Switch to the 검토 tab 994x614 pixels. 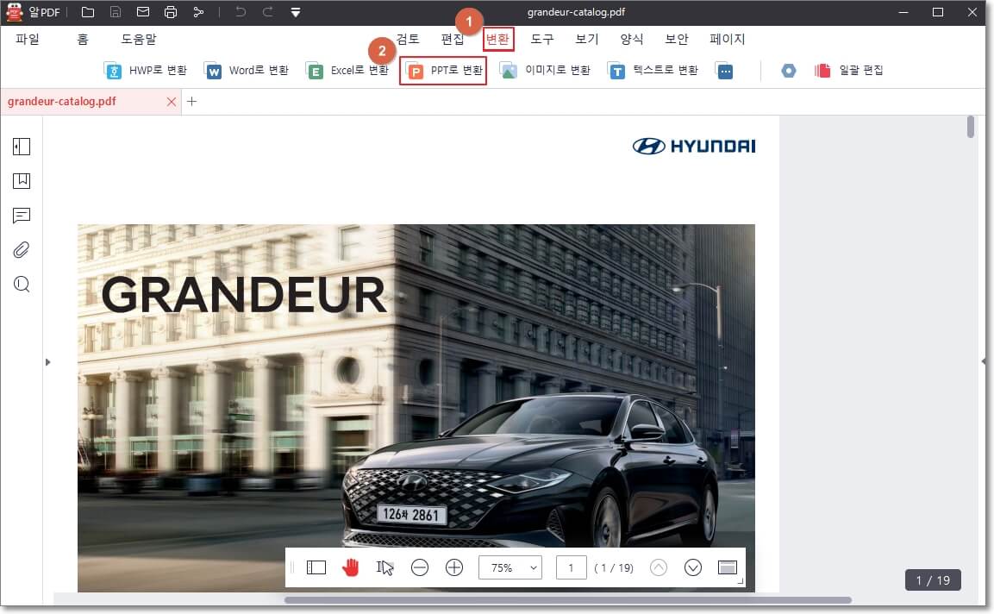(408, 40)
